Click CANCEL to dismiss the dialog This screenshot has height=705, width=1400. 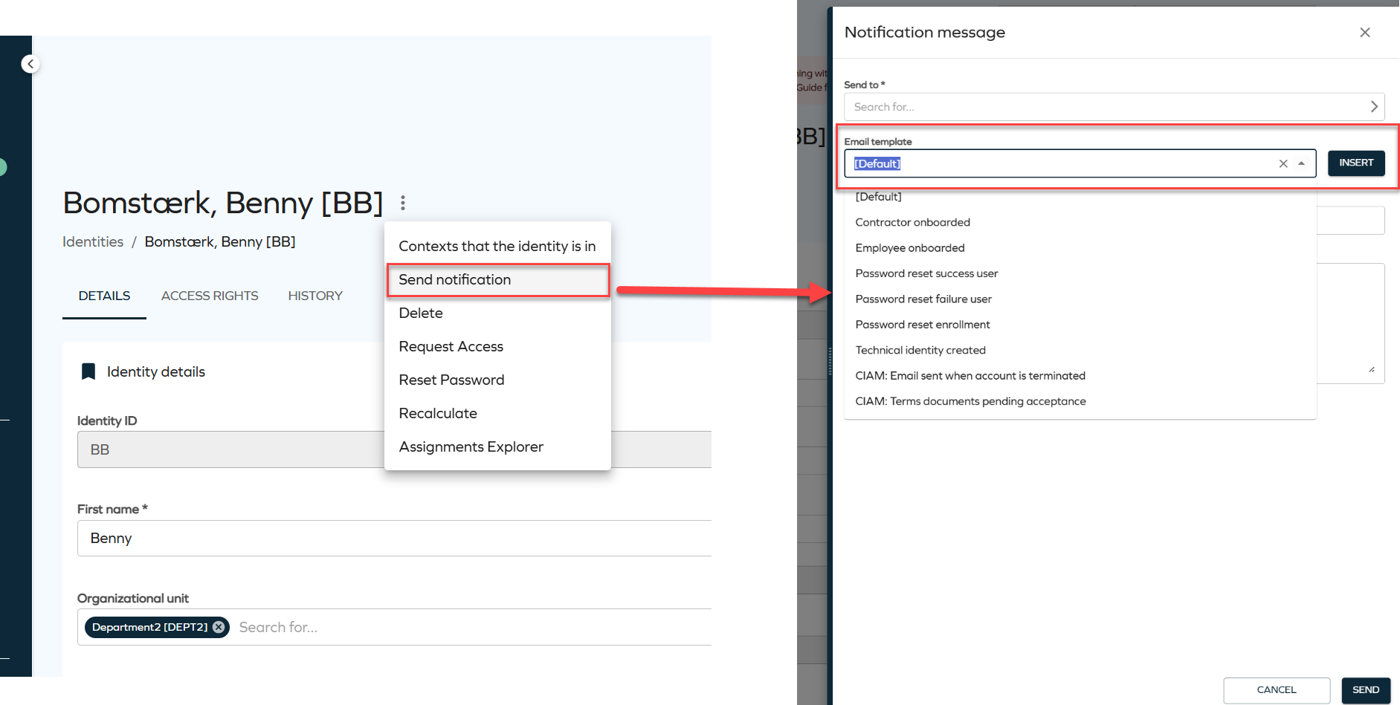pos(1276,689)
